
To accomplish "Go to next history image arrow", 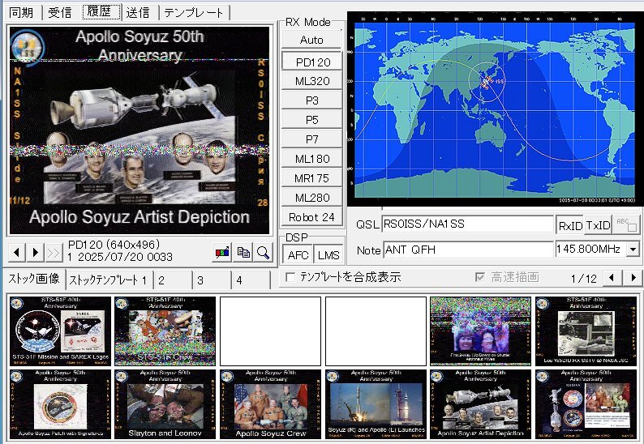I will point(36,252).
